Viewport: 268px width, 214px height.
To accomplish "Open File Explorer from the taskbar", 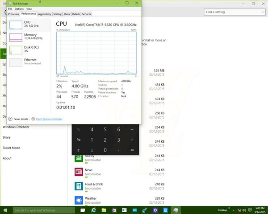I will click(104, 210).
